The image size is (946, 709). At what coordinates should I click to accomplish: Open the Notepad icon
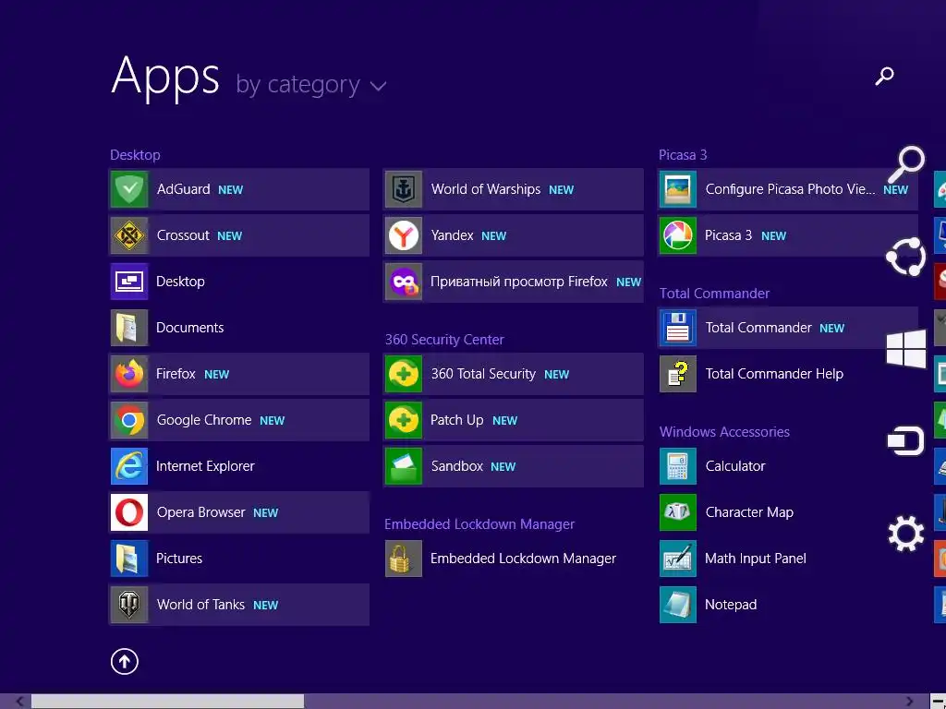678,605
